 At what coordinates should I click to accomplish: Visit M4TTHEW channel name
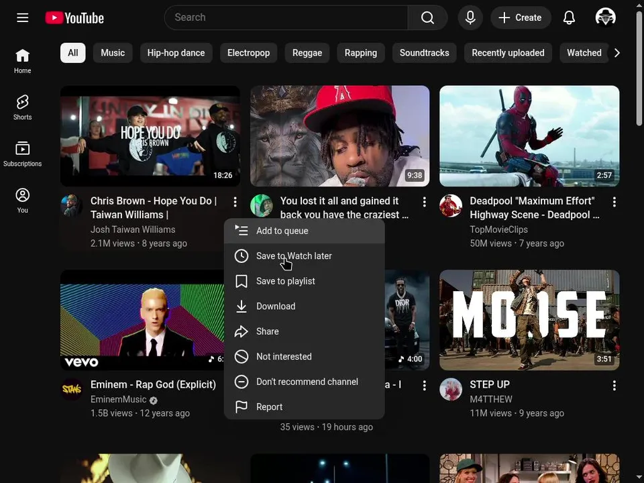pos(491,399)
